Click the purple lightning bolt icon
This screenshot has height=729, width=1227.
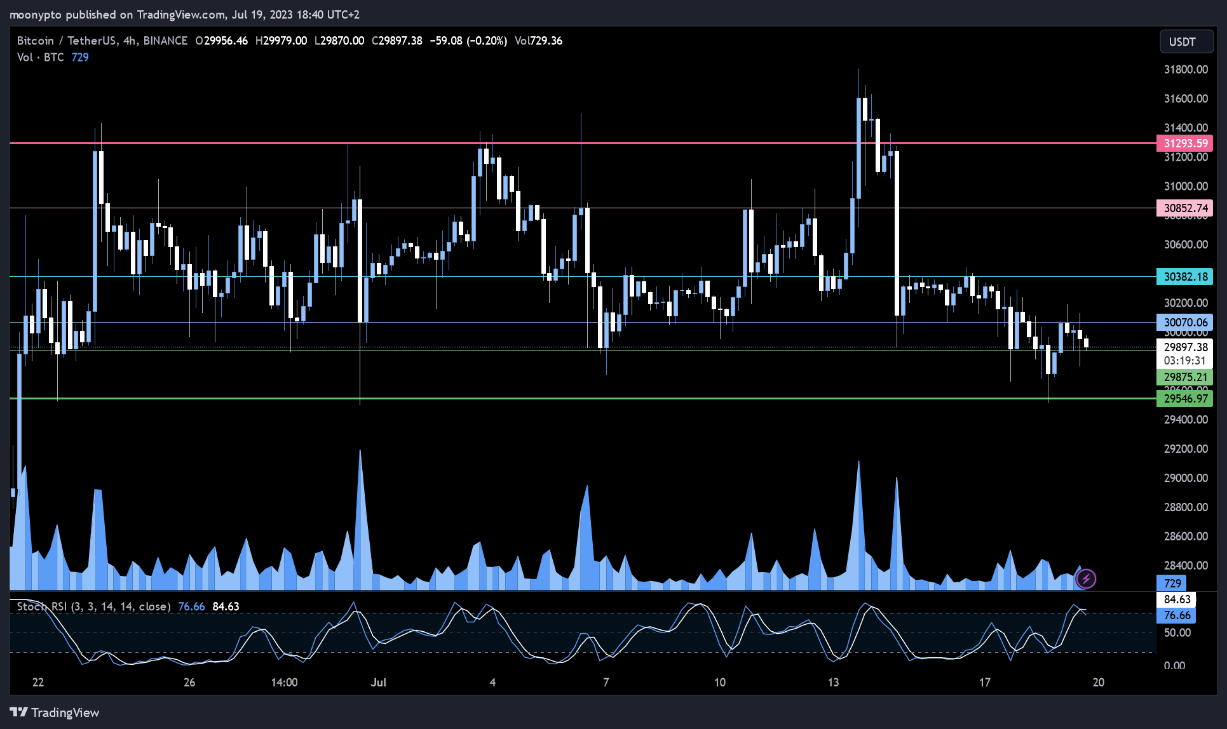pos(1086,579)
